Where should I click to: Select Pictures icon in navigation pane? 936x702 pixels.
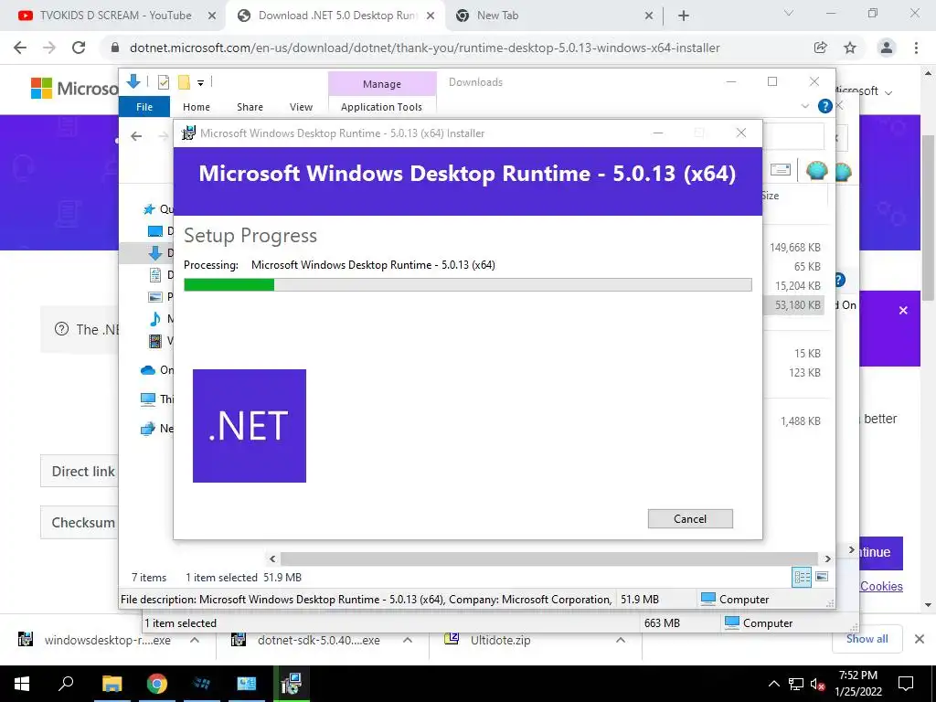(155, 297)
